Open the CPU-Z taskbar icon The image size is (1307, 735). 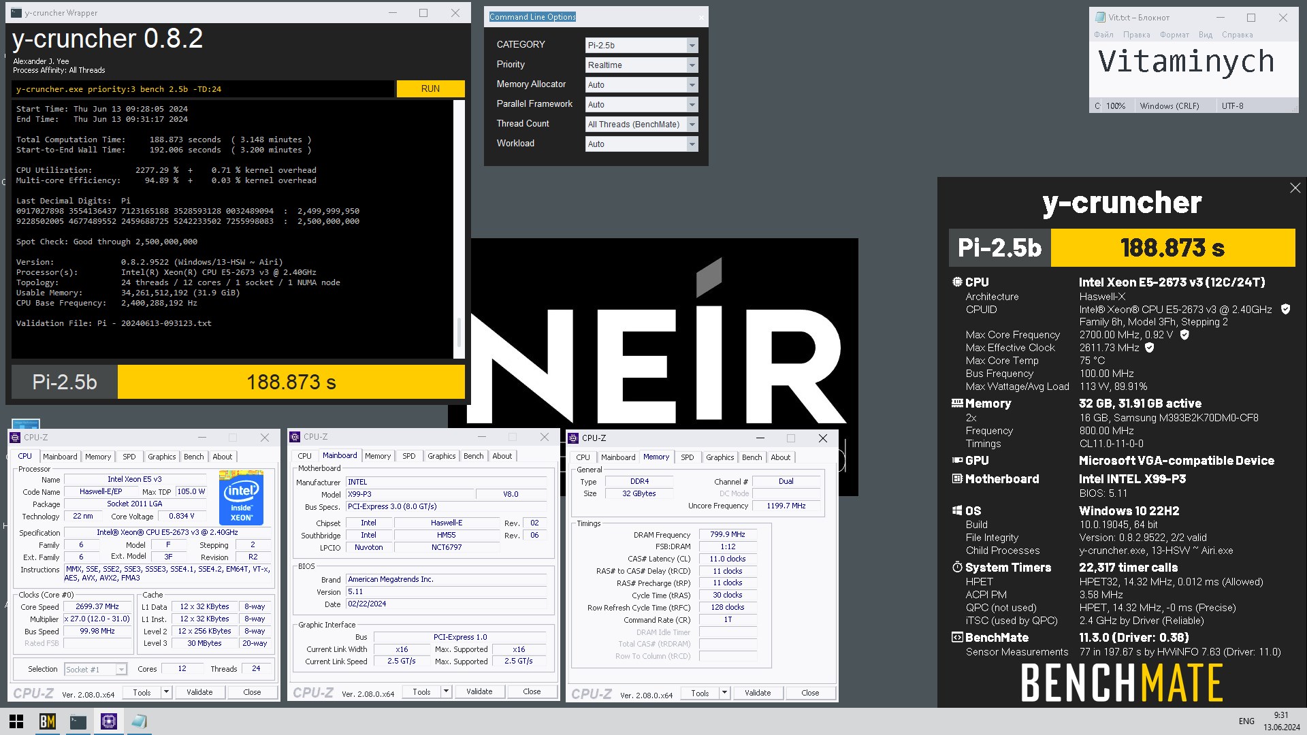(109, 721)
